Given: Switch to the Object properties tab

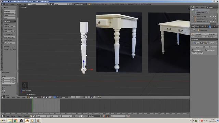Looking at the screenshot, I should (205, 27).
